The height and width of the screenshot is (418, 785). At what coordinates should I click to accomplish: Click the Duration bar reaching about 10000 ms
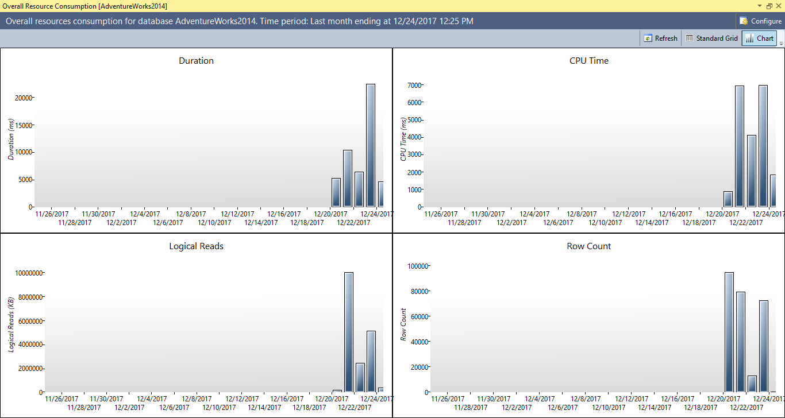pos(348,179)
